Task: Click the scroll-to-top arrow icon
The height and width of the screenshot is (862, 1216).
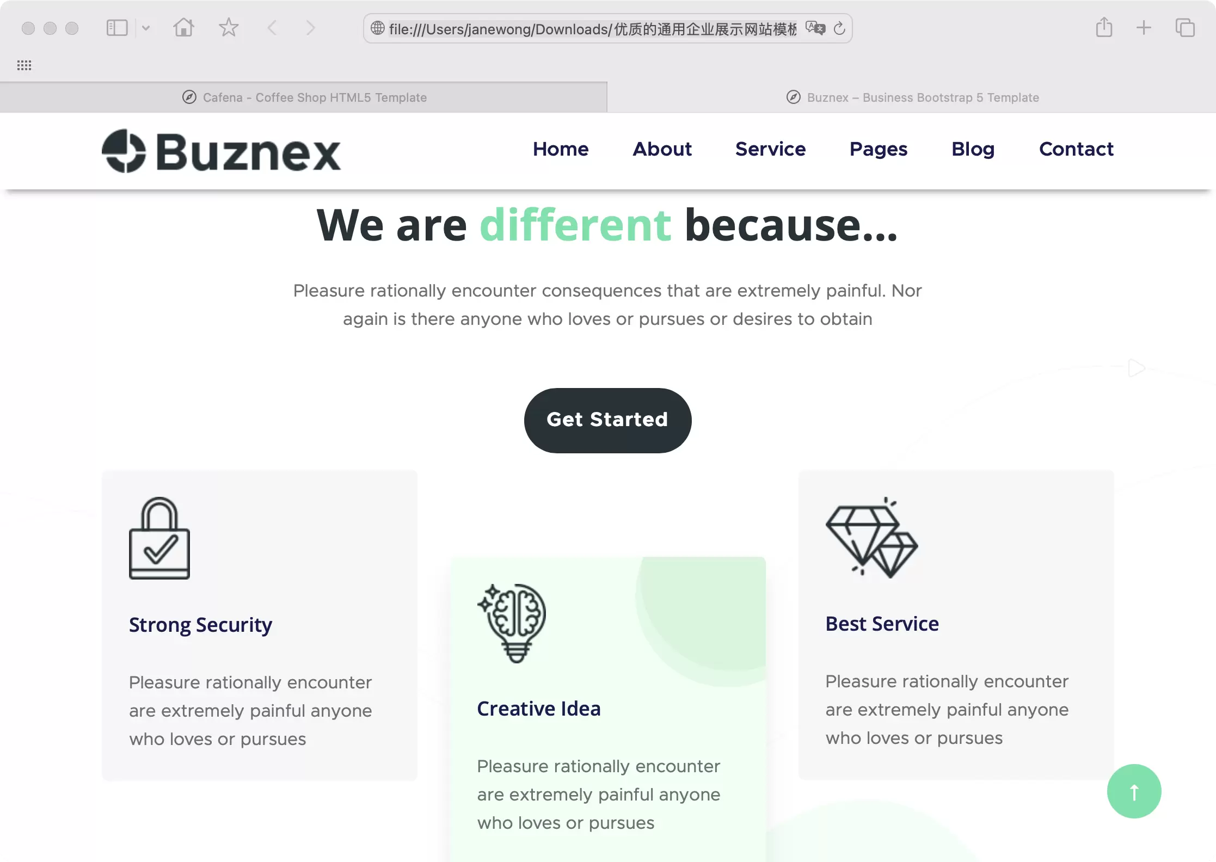Action: click(1134, 791)
